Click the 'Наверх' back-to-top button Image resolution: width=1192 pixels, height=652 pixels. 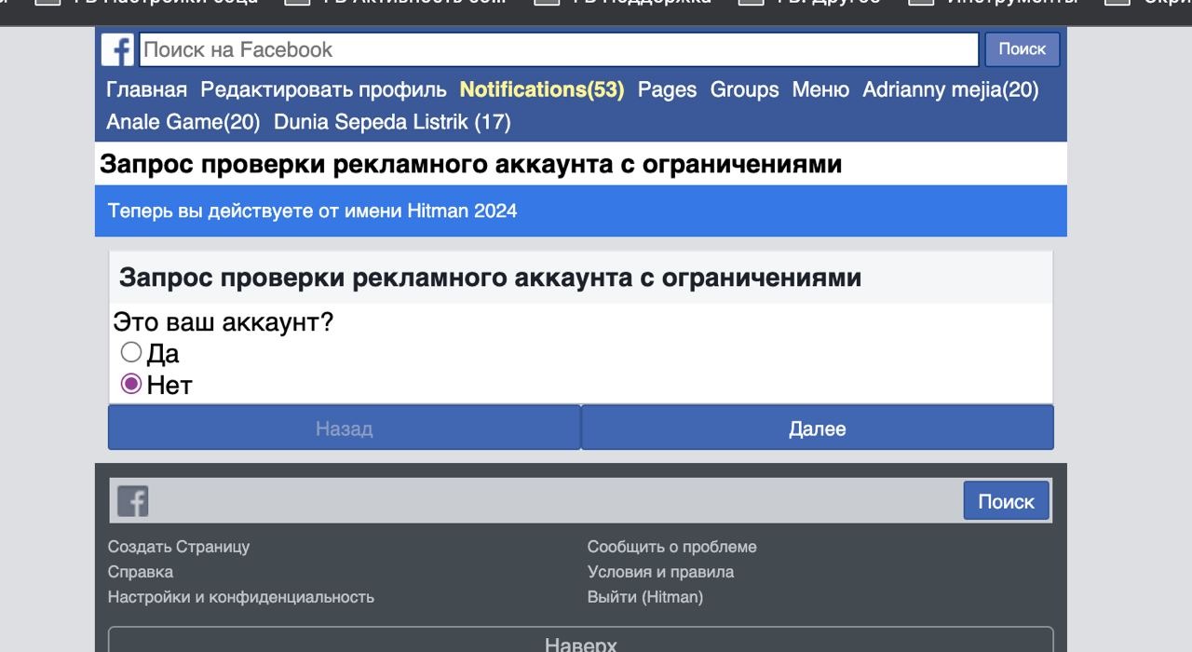point(581,640)
